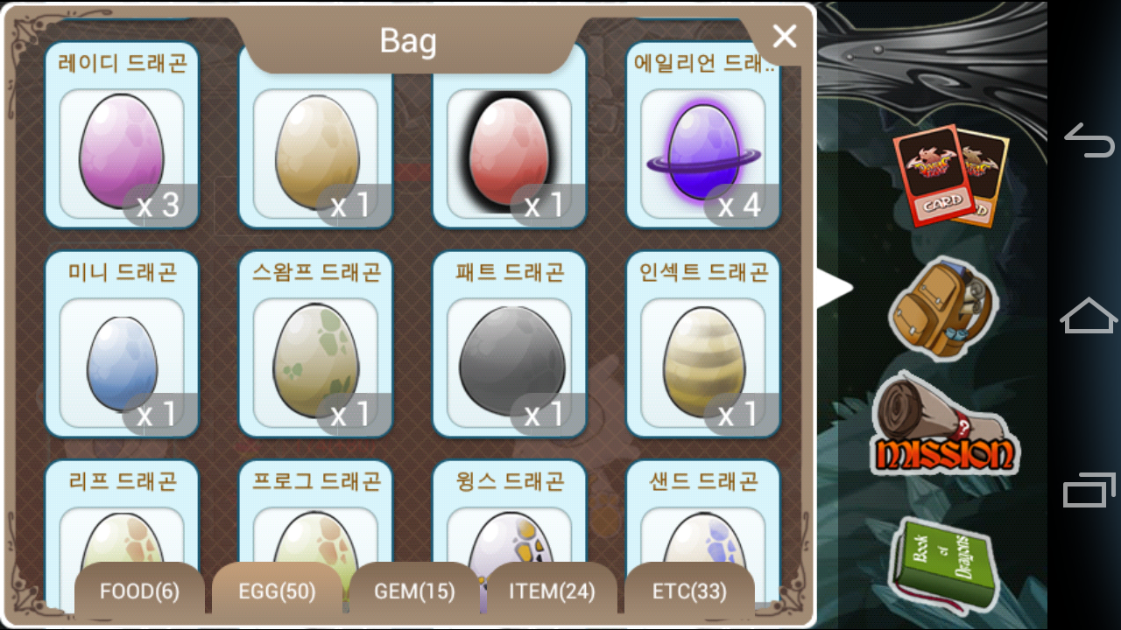Switch to the ITEM(24) tab
1121x630 pixels.
552,591
